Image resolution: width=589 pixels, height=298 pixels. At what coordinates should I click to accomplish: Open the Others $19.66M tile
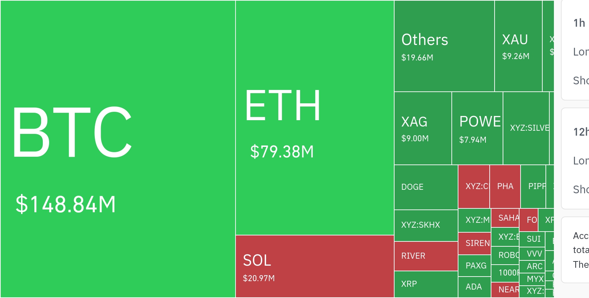tap(444, 46)
